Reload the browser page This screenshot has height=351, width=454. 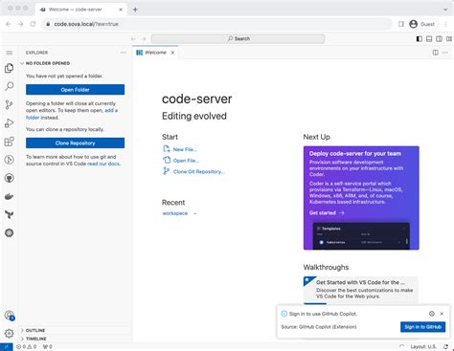point(33,24)
